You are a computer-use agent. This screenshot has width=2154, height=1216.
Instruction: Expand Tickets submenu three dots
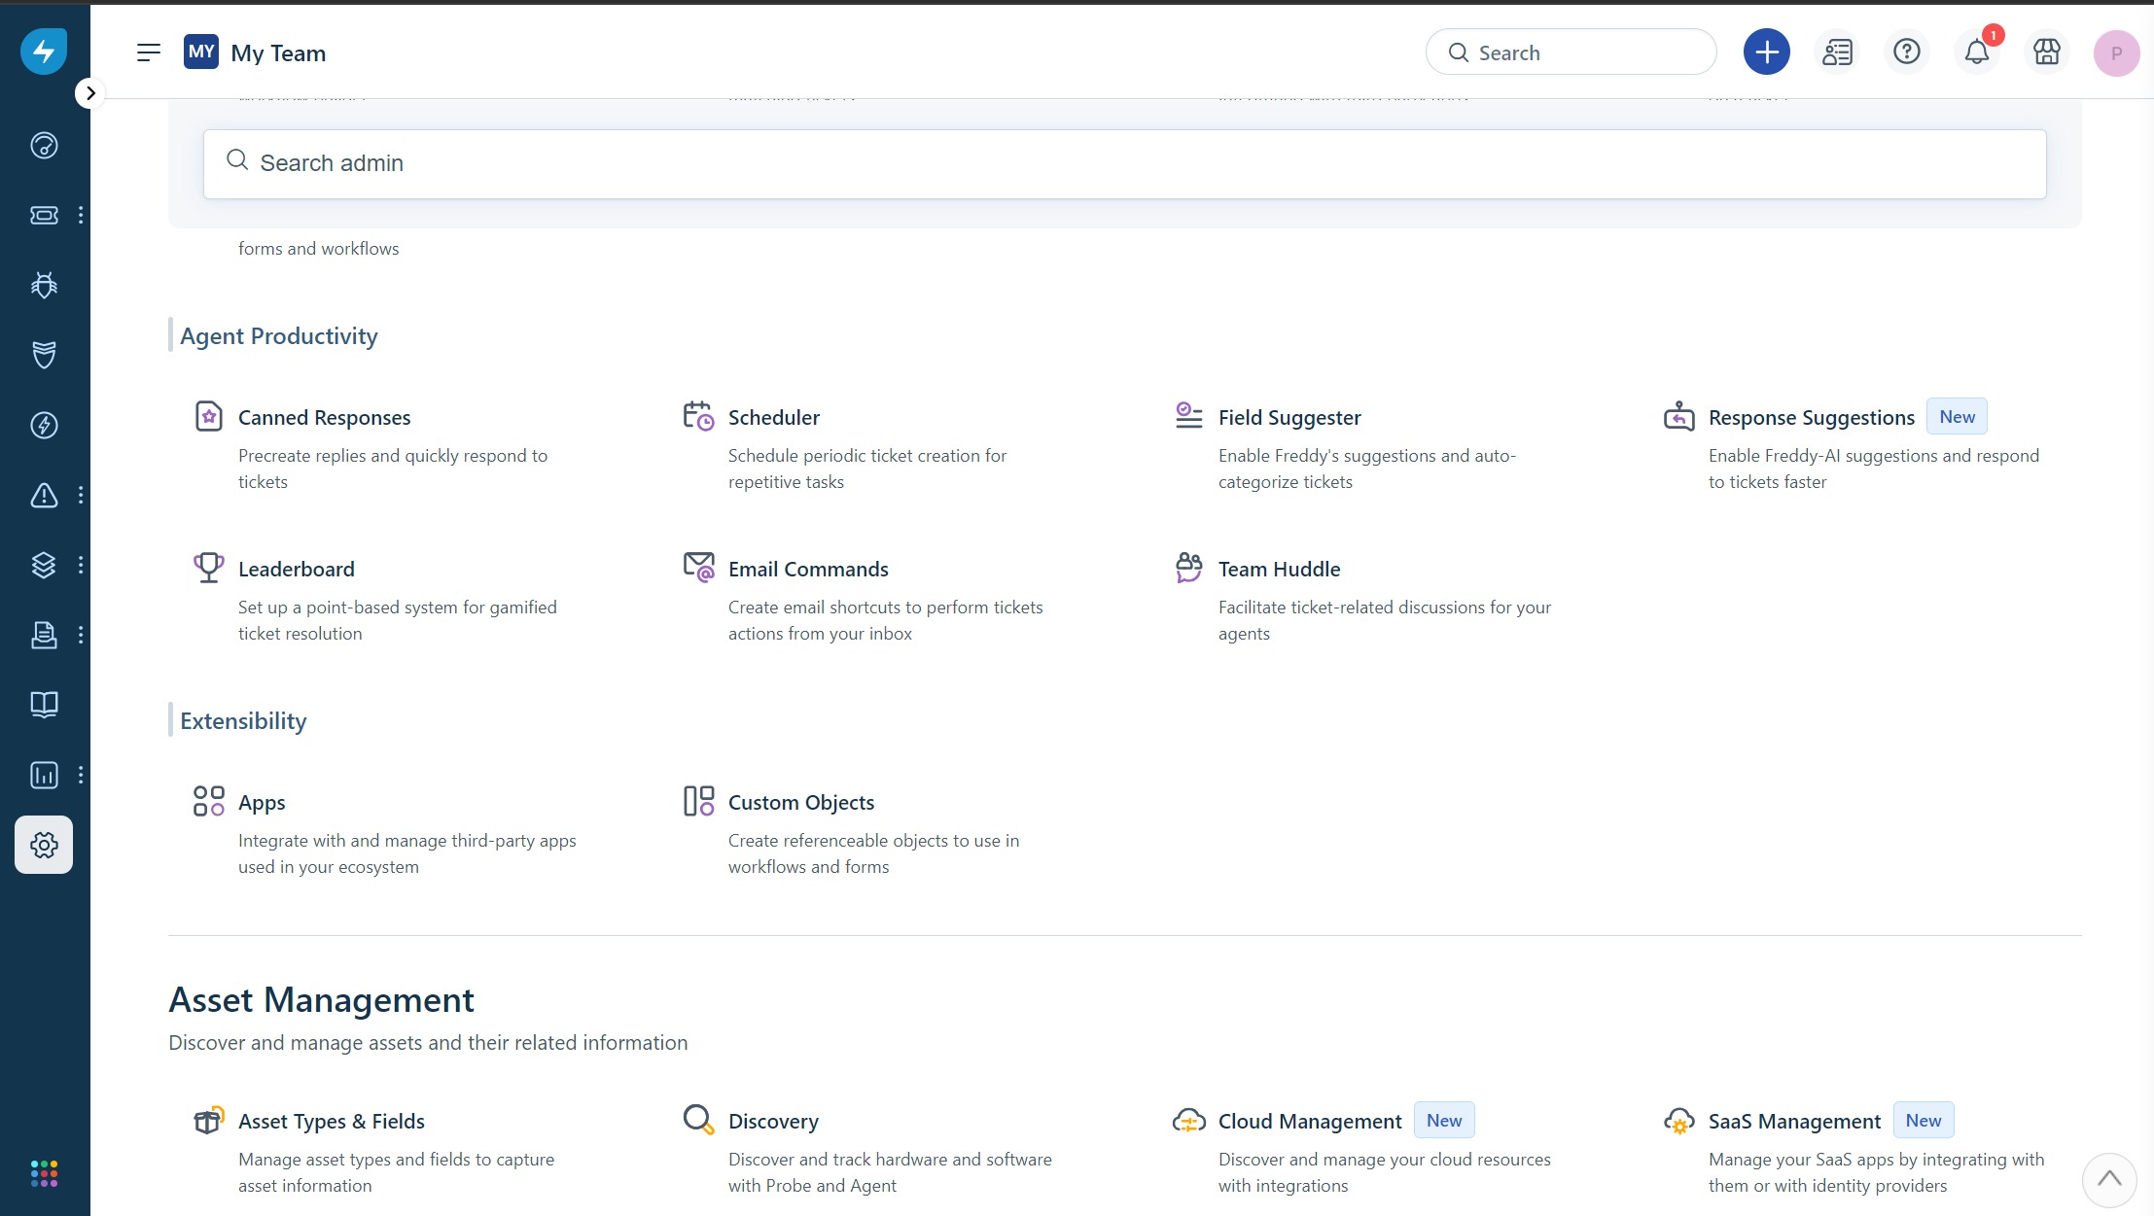[81, 215]
